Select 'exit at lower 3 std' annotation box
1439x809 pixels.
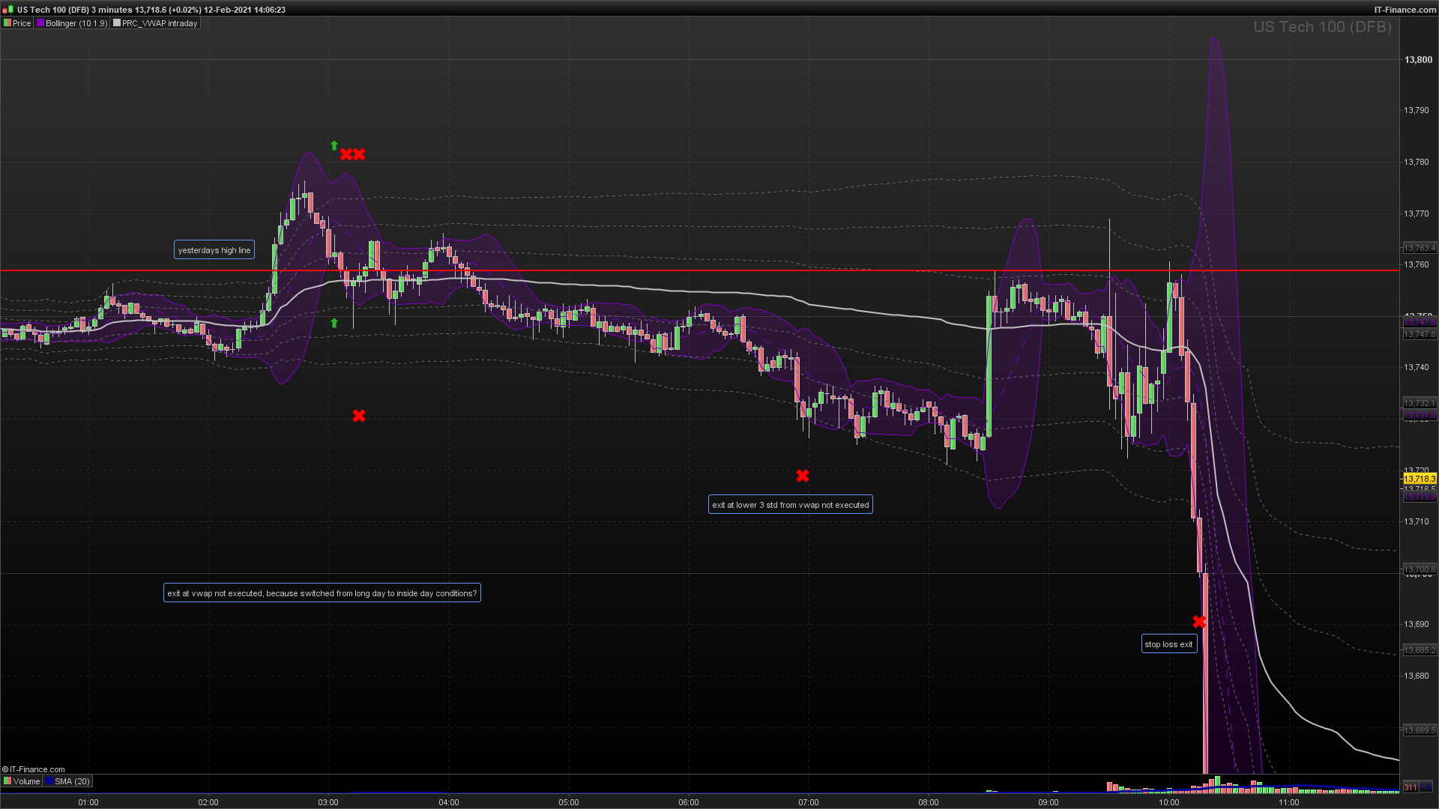coord(790,505)
